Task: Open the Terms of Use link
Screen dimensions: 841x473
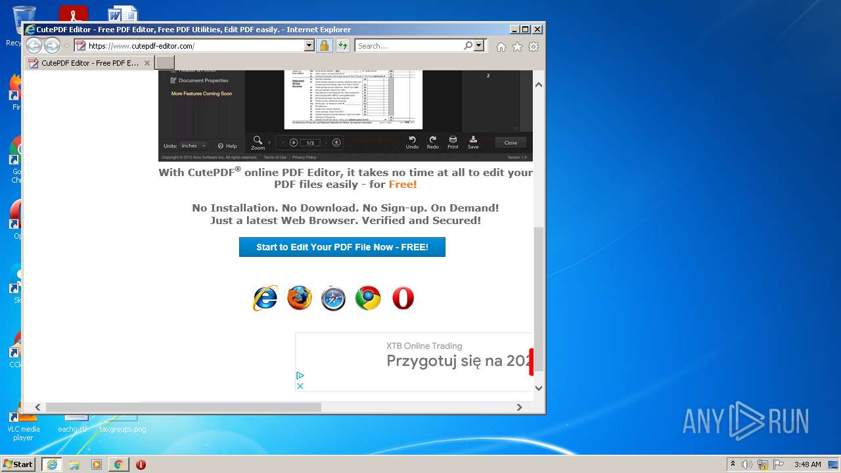Action: coord(275,157)
